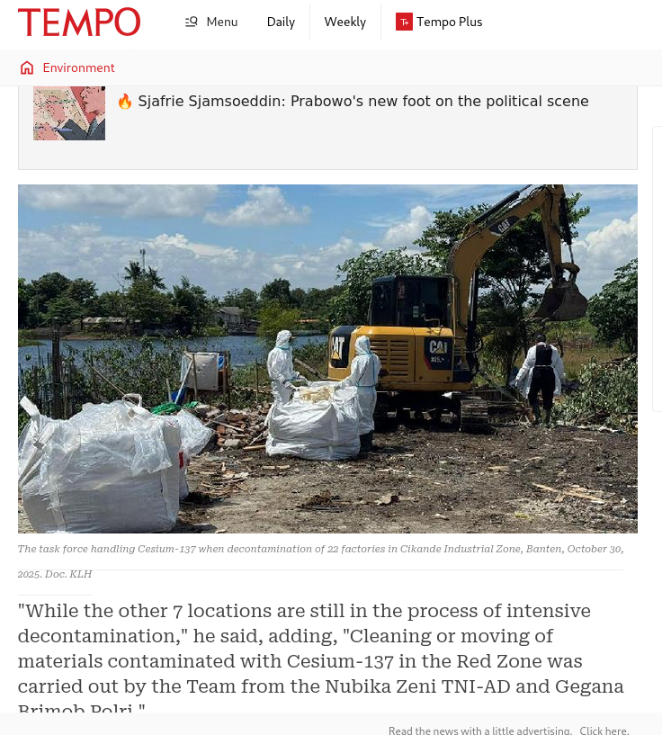662x735 pixels.
Task: Click the red Tempo Plus T+ icon
Action: 404,22
